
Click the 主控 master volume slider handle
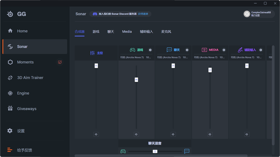(96, 66)
